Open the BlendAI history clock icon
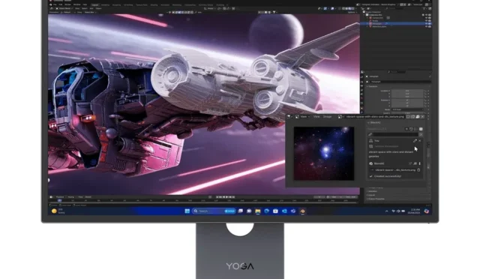 pos(411,129)
